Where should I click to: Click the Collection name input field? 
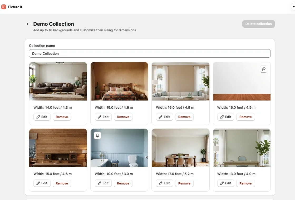click(x=150, y=54)
